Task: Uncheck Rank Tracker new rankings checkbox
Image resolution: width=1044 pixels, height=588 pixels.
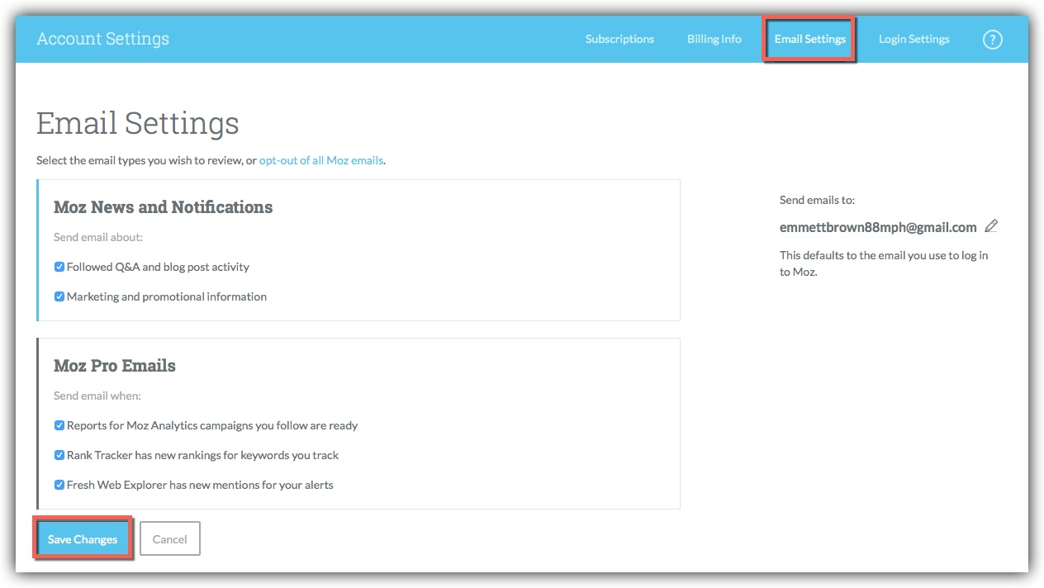Action: [59, 455]
